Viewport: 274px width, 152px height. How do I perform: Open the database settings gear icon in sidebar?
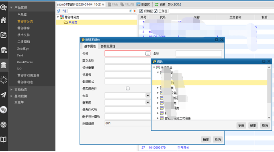(4, 50)
